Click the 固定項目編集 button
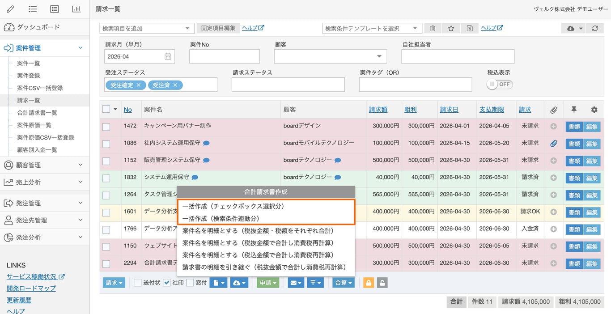Viewport: 611px width, 314px height. [x=218, y=28]
